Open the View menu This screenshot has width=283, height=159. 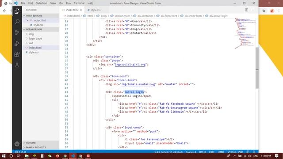click(53, 3)
